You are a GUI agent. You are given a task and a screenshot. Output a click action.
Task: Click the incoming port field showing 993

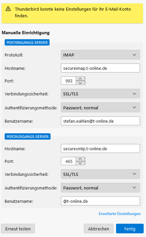(69, 81)
